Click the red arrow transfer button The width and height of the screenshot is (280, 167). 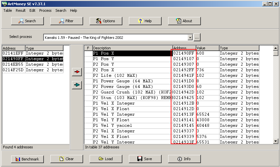[x=77, y=73]
